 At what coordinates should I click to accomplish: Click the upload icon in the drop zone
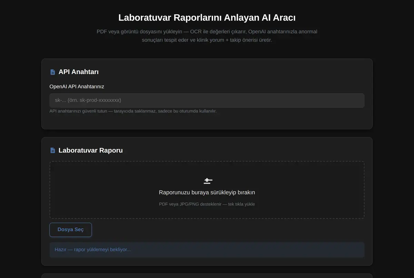coord(207,181)
